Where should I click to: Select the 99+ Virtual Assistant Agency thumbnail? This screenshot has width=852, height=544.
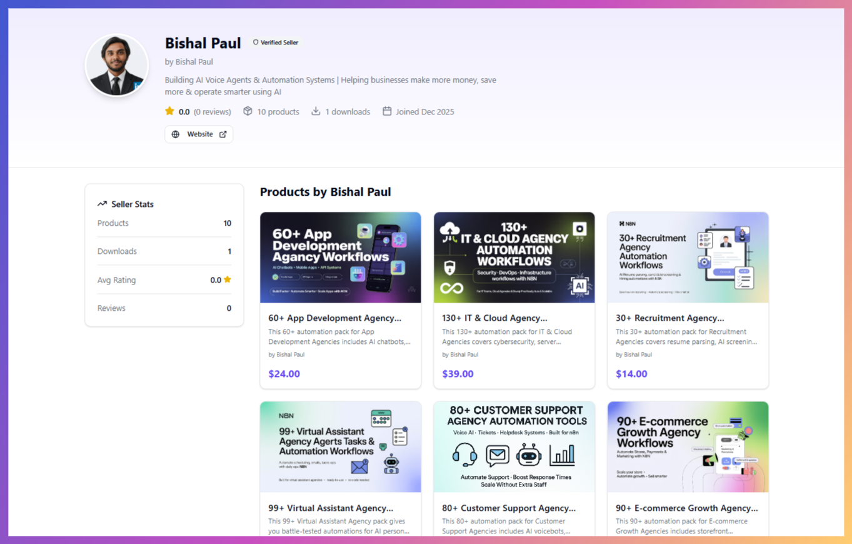point(340,446)
